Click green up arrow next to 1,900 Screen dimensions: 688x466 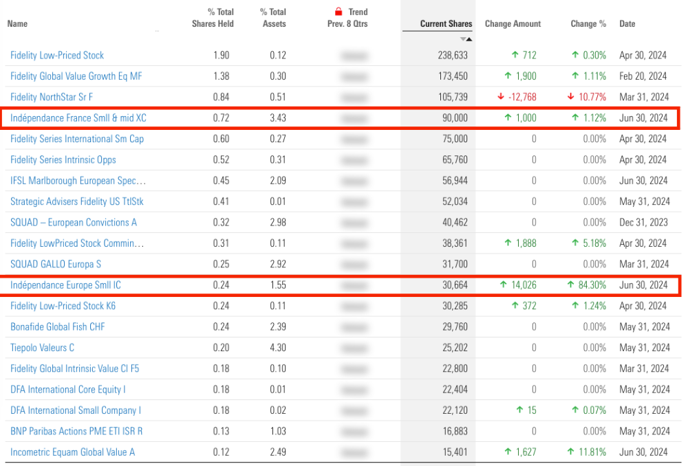point(514,76)
